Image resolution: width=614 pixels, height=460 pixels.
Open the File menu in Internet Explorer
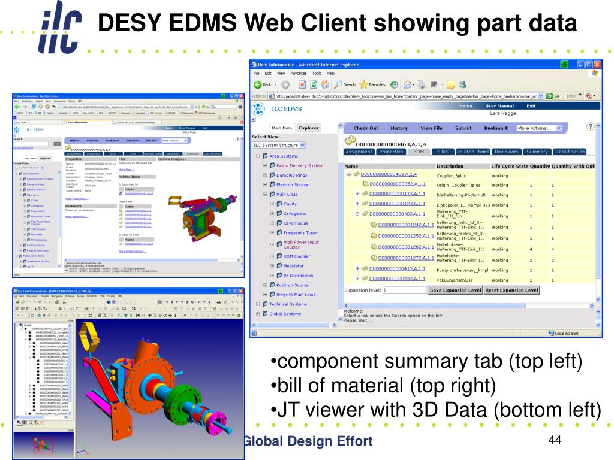(x=256, y=73)
